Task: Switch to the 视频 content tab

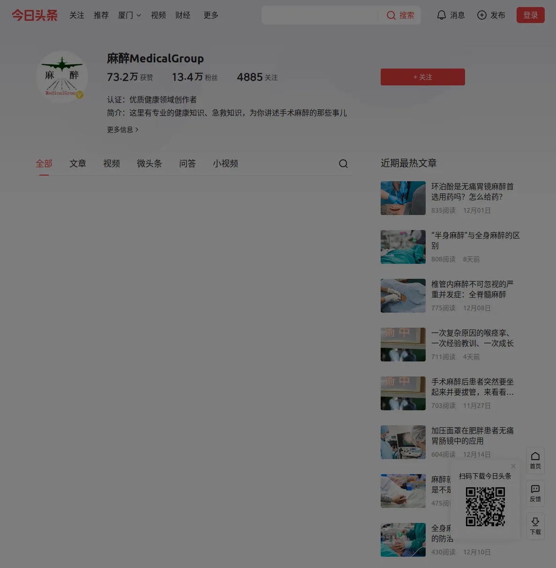Action: [x=112, y=163]
